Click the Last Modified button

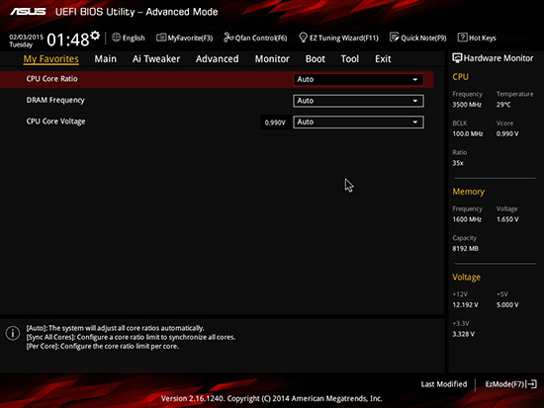444,384
